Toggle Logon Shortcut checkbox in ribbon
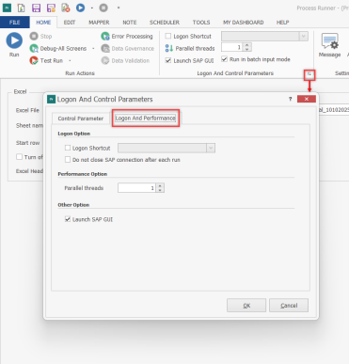 coord(168,36)
